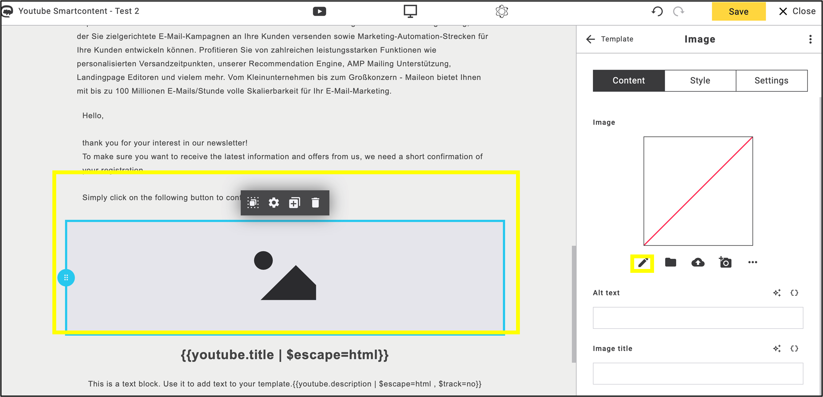Generate Image title with AI sparkle icon

pyautogui.click(x=777, y=349)
